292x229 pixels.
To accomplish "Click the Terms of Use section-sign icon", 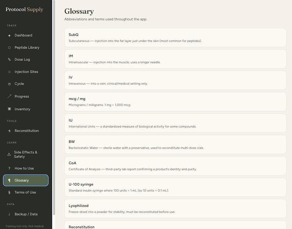I will 9,193.
